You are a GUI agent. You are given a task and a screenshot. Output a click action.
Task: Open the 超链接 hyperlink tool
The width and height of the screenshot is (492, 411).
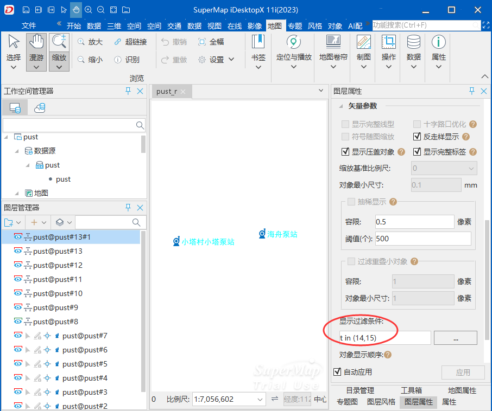(x=130, y=42)
